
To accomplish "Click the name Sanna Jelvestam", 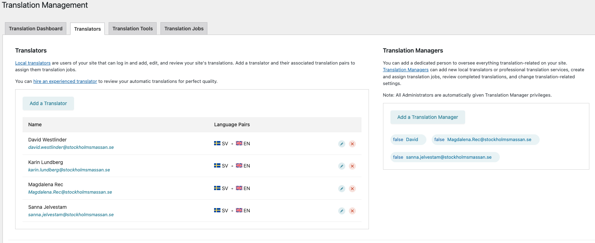I will [47, 207].
